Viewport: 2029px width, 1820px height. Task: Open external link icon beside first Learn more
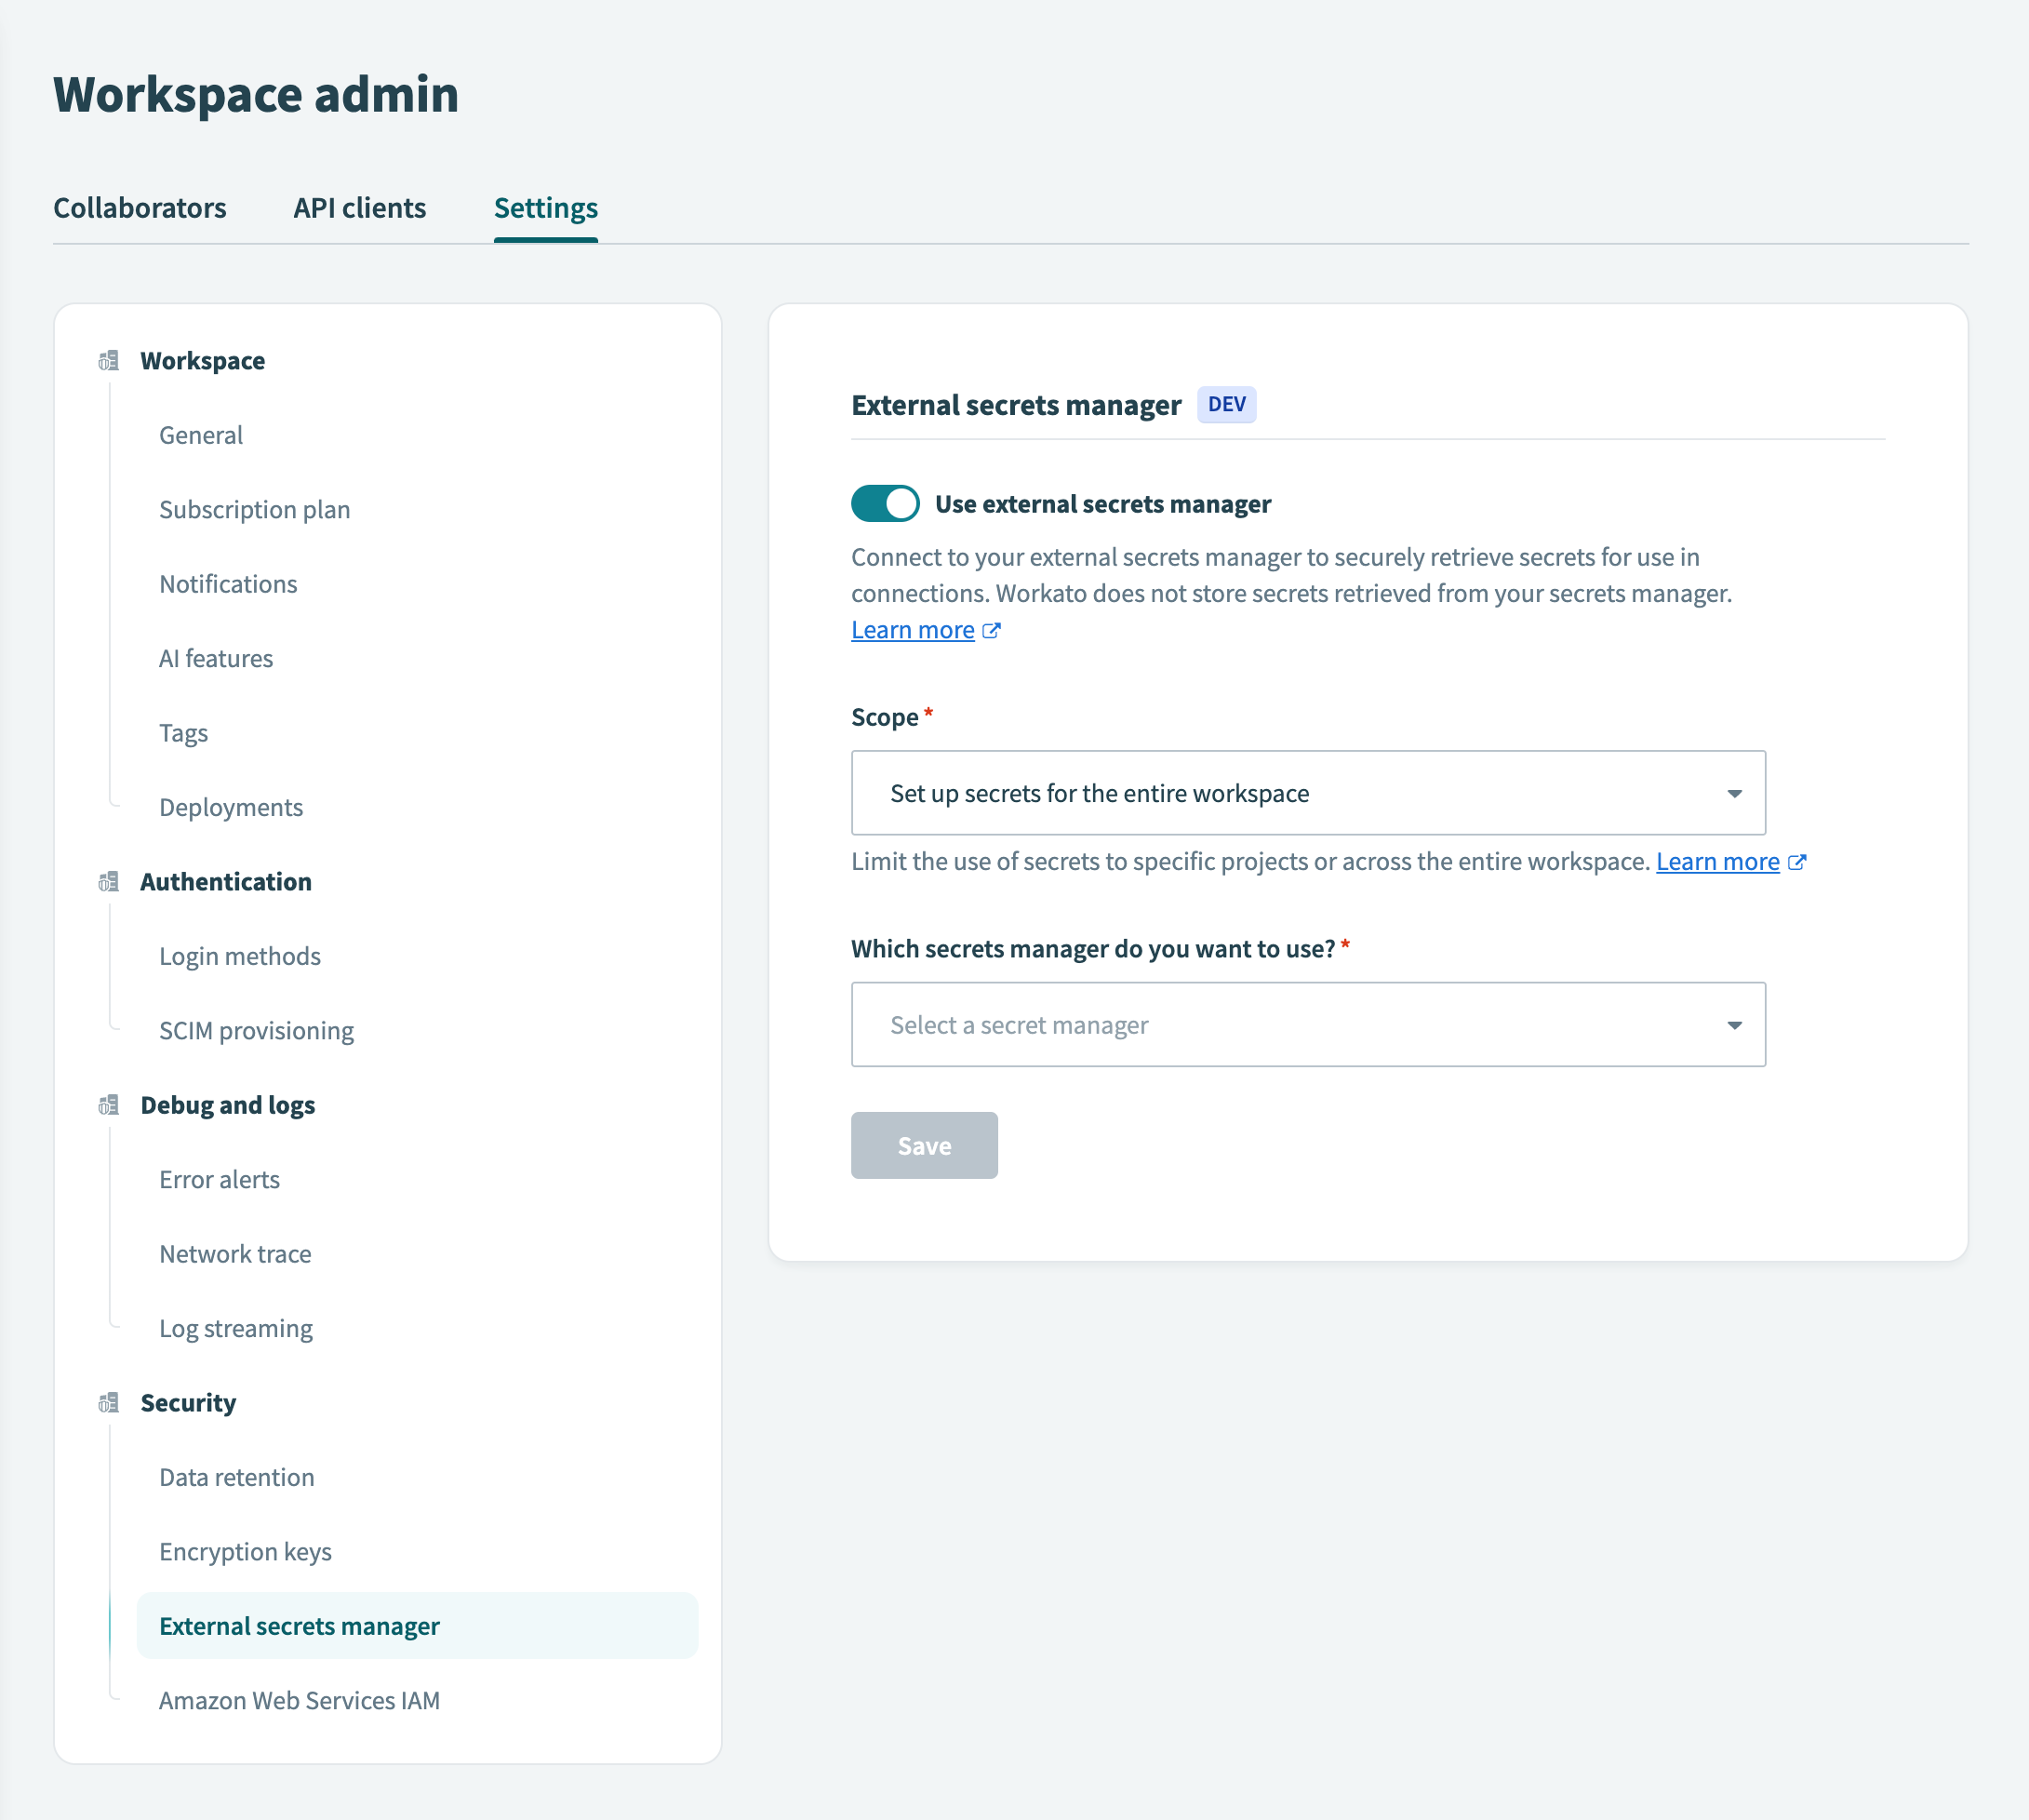point(991,630)
